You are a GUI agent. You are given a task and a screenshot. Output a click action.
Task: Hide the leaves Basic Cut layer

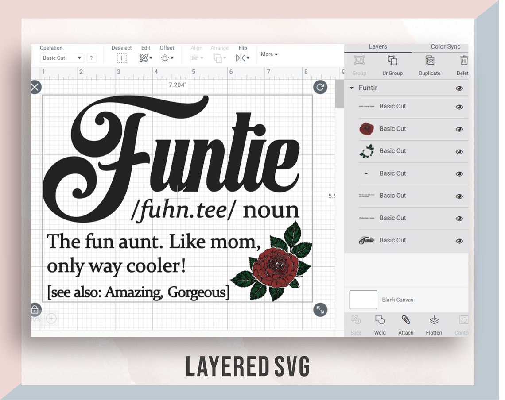tap(459, 151)
